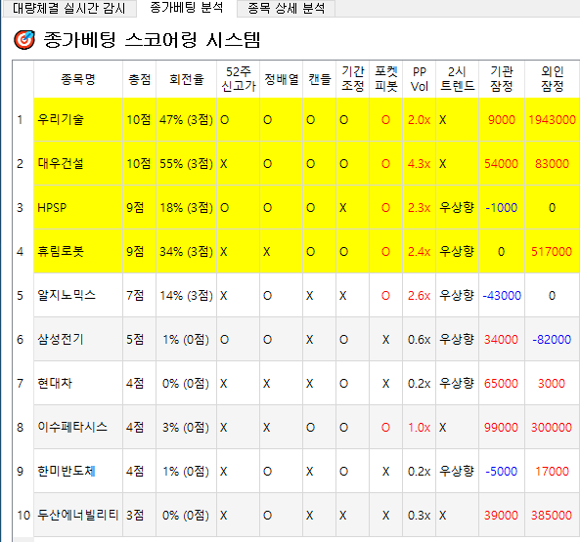The image size is (580, 542).
Task: Select the 한미반도체 stock name
Action: click(x=67, y=471)
